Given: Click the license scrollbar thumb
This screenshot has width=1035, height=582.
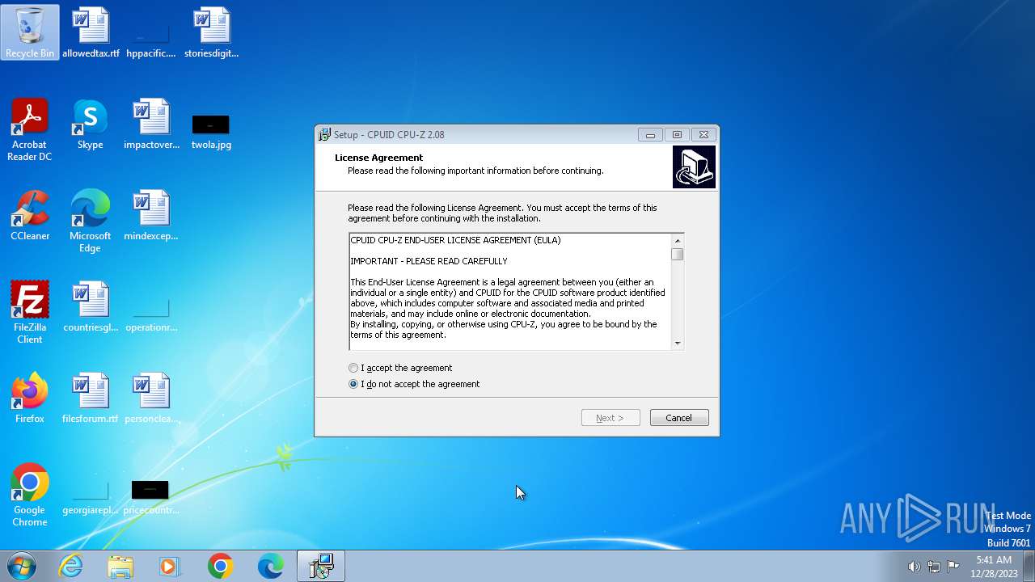Looking at the screenshot, I should coord(678,255).
